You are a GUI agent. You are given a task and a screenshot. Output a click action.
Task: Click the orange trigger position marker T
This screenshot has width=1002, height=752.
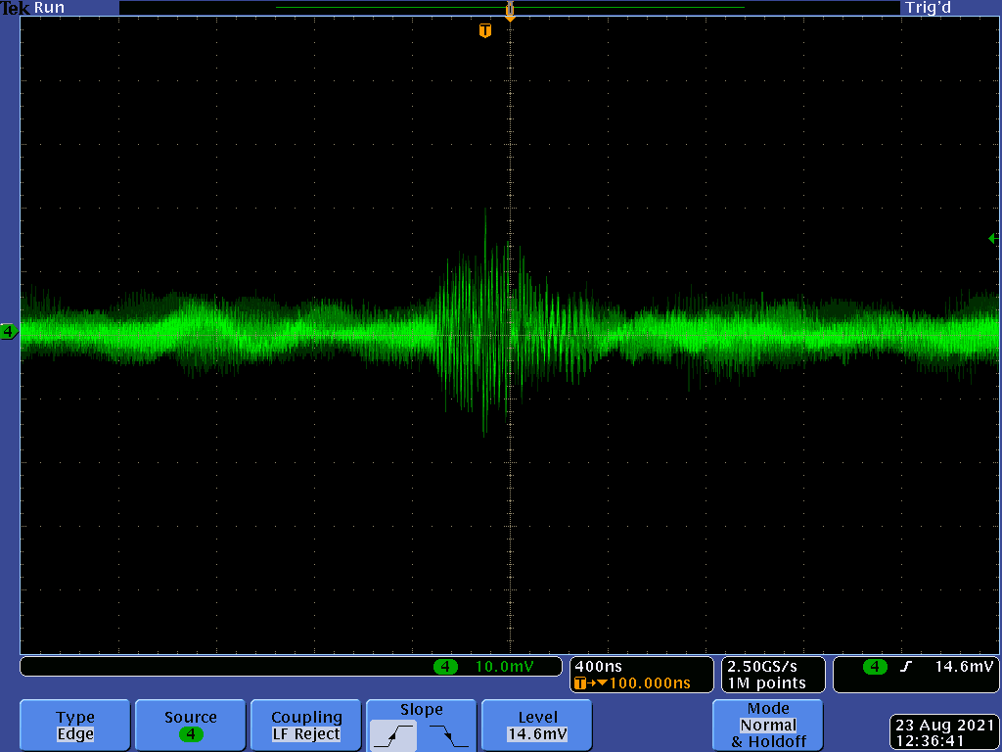coord(484,31)
